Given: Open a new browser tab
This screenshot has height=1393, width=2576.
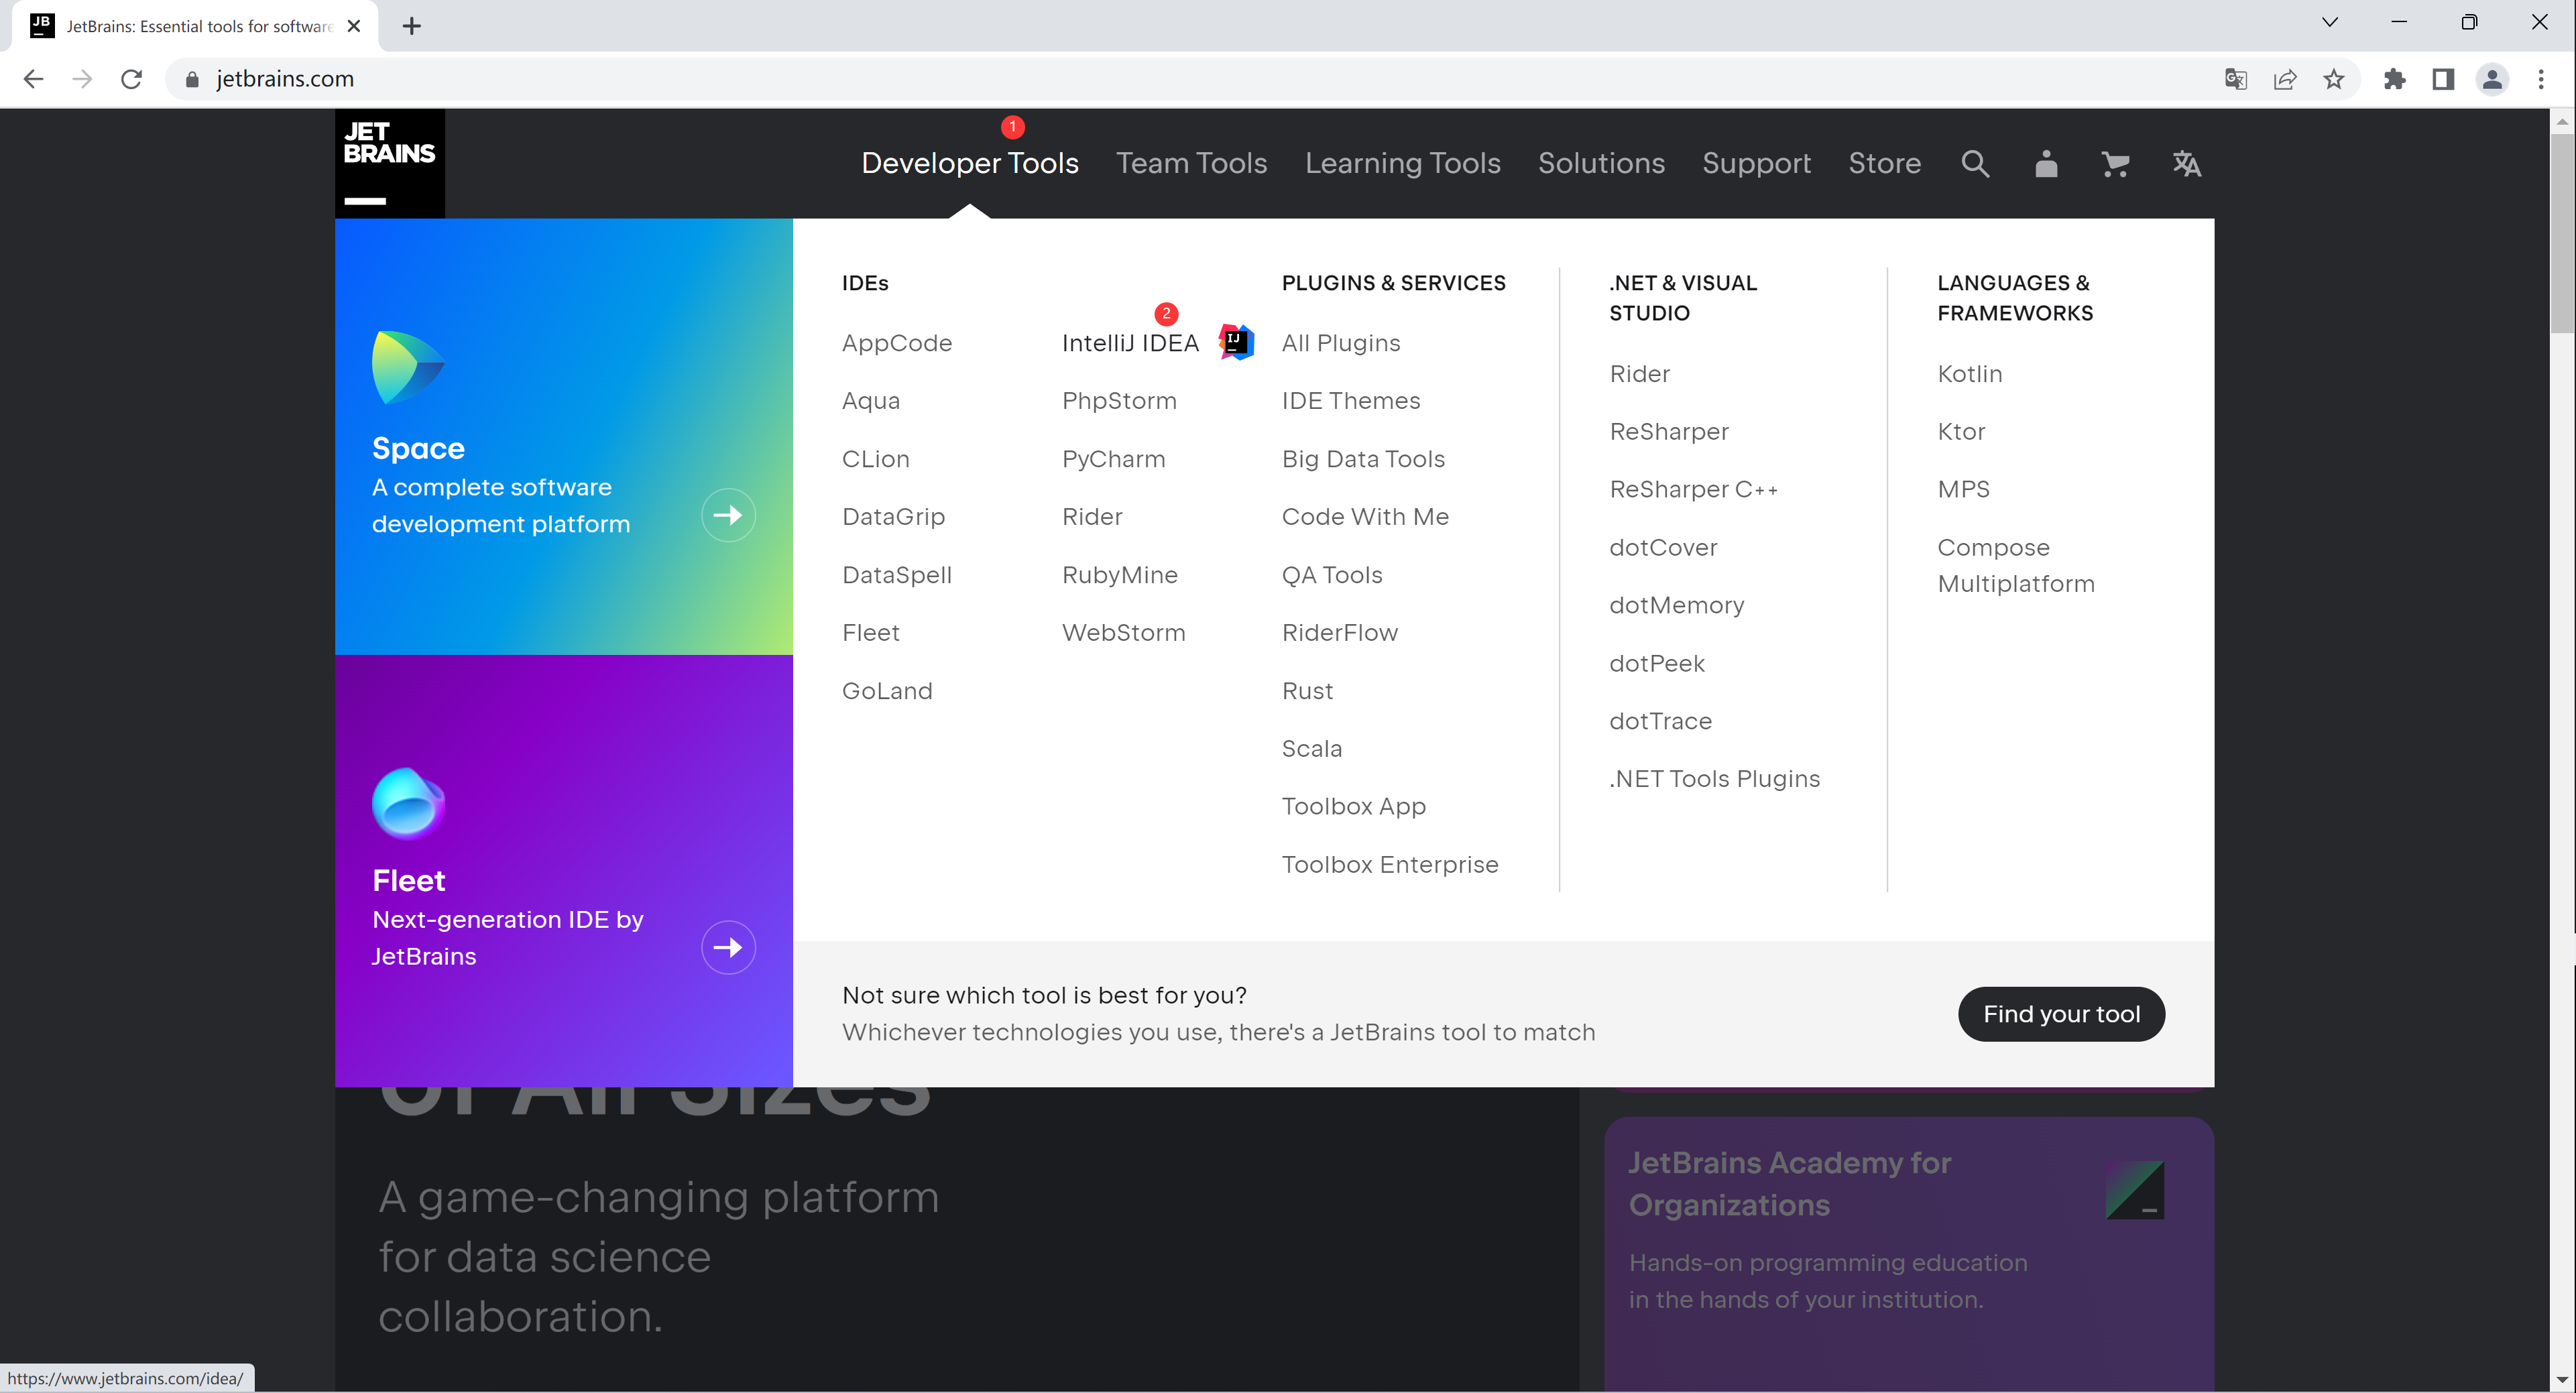Looking at the screenshot, I should point(411,26).
